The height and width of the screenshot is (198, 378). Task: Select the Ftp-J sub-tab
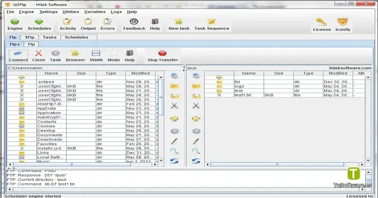(15, 44)
